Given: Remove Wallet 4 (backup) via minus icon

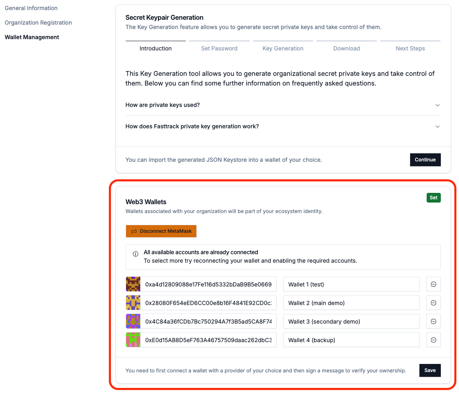Looking at the screenshot, I should (433, 340).
